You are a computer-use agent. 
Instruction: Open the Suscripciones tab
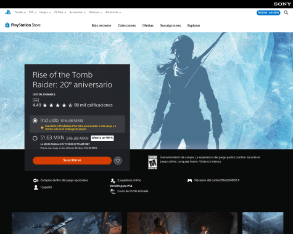pos(170,26)
